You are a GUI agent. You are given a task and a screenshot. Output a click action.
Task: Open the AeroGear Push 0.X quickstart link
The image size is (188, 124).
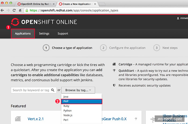(114, 119)
